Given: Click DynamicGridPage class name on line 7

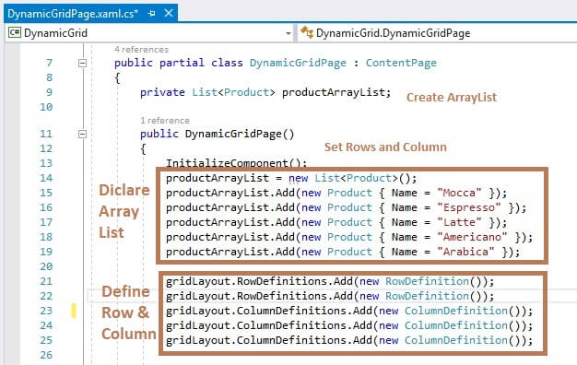Looking at the screenshot, I should click(x=298, y=63).
